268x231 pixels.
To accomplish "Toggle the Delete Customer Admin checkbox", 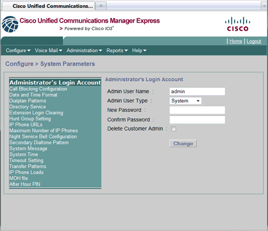I will click(173, 129).
